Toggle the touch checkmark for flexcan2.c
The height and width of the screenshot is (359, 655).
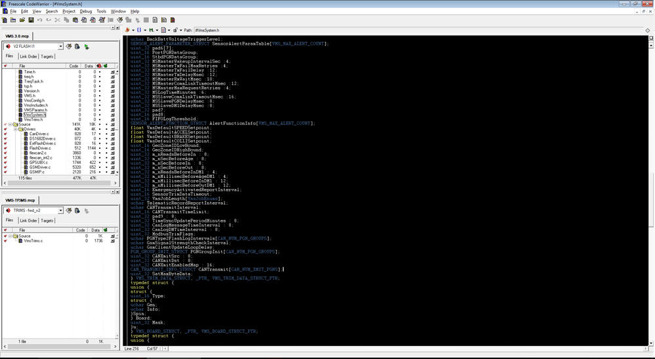(5, 153)
